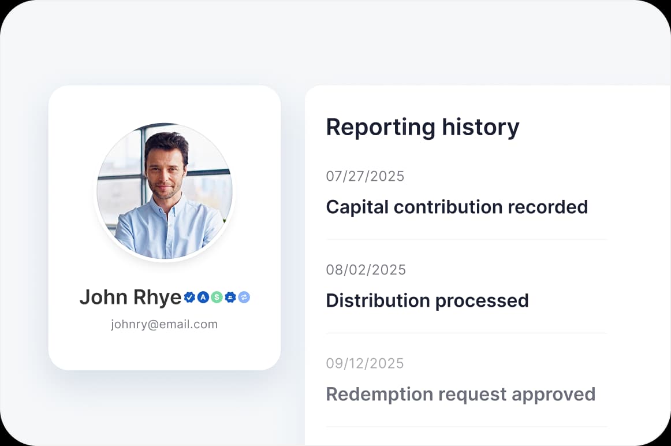Image resolution: width=671 pixels, height=446 pixels.
Task: Select the 07/27/2025 date label
Action: click(x=365, y=176)
